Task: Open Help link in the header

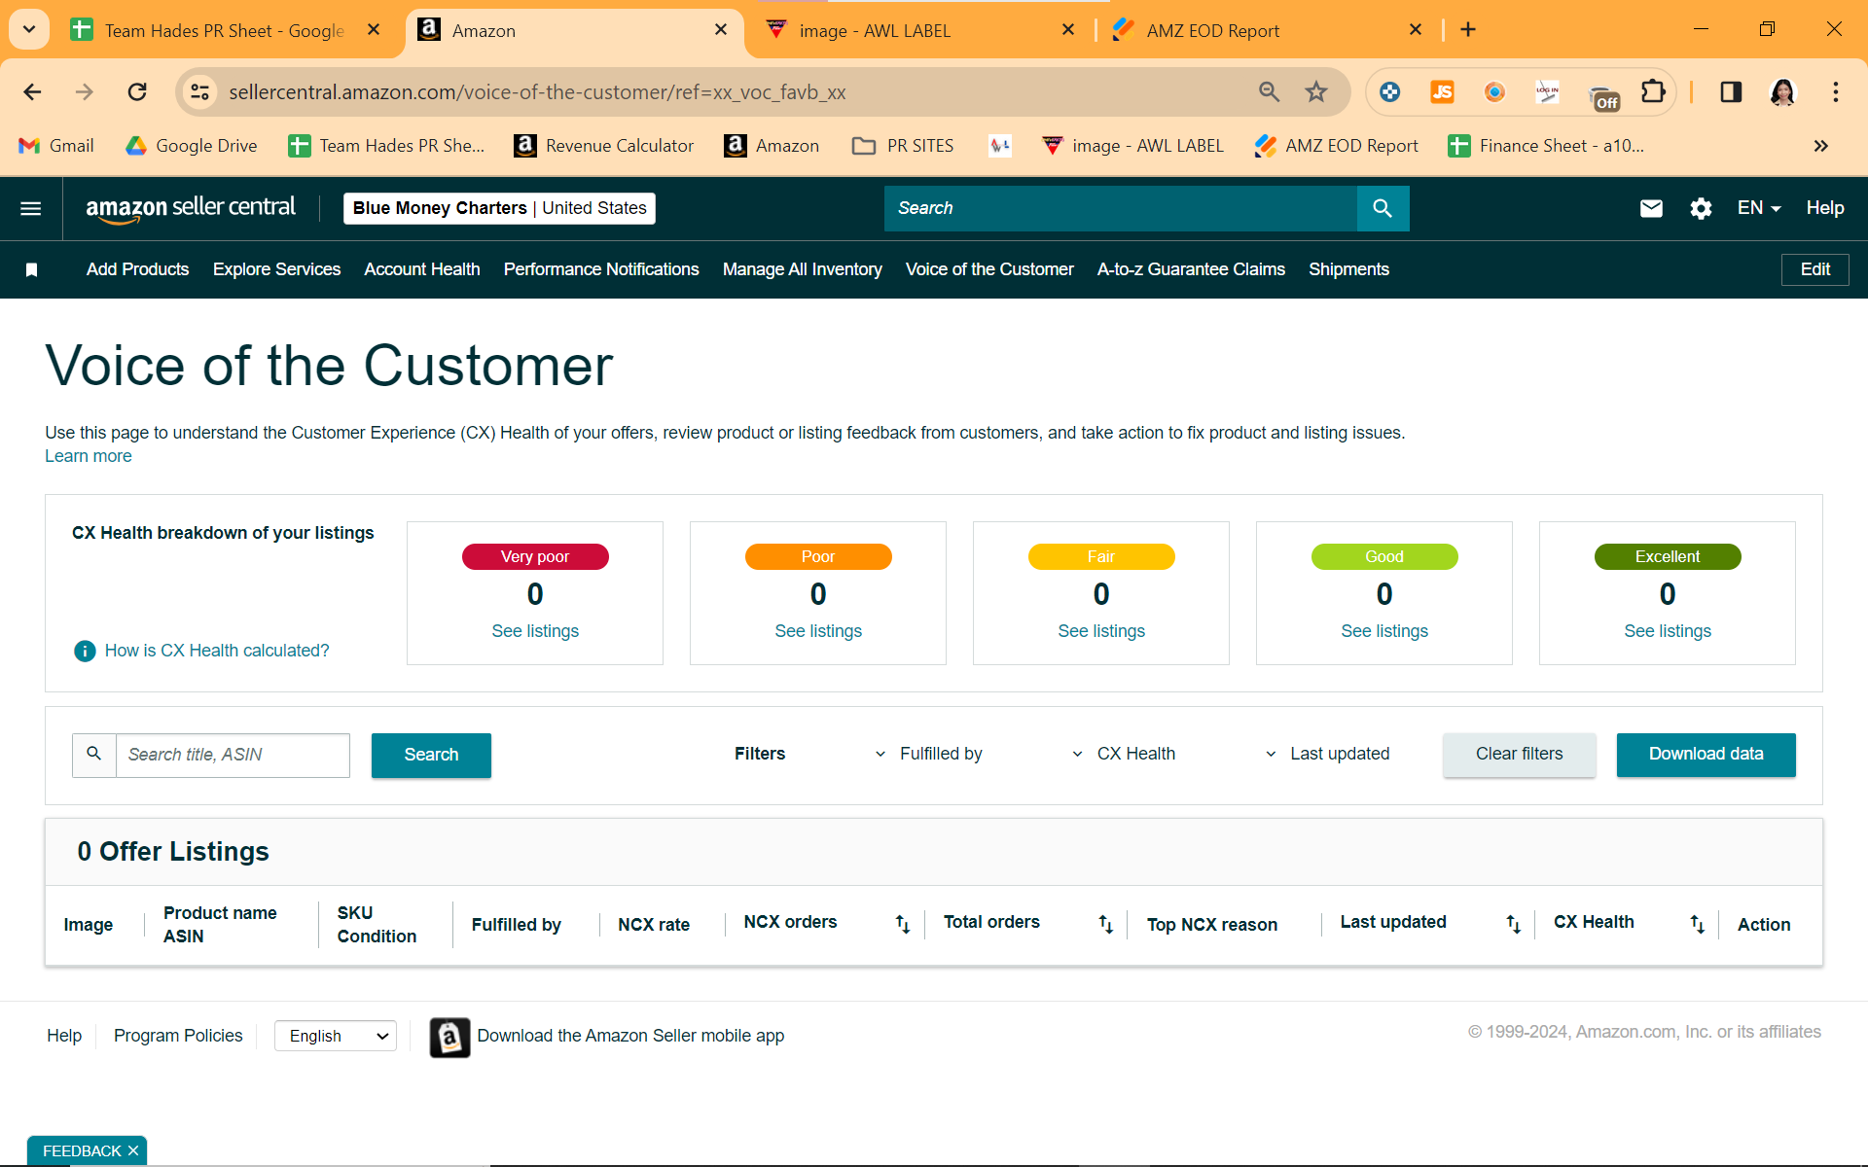Action: coord(1825,208)
